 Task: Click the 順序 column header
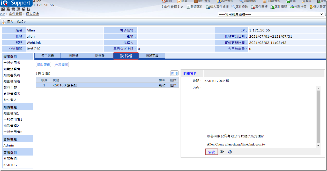pyautogui.click(x=44, y=80)
